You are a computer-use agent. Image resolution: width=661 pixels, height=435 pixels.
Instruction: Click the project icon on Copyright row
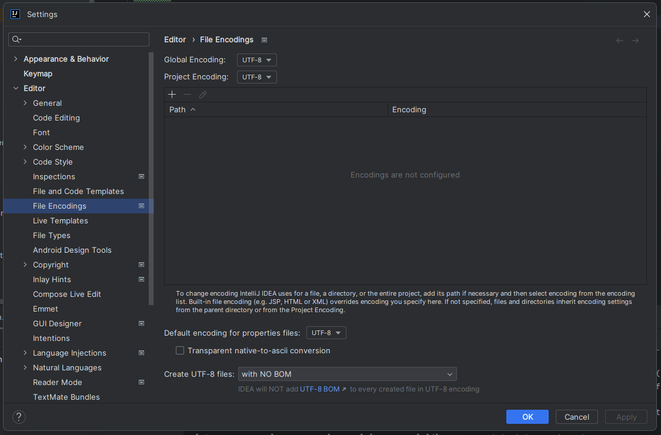pos(142,265)
